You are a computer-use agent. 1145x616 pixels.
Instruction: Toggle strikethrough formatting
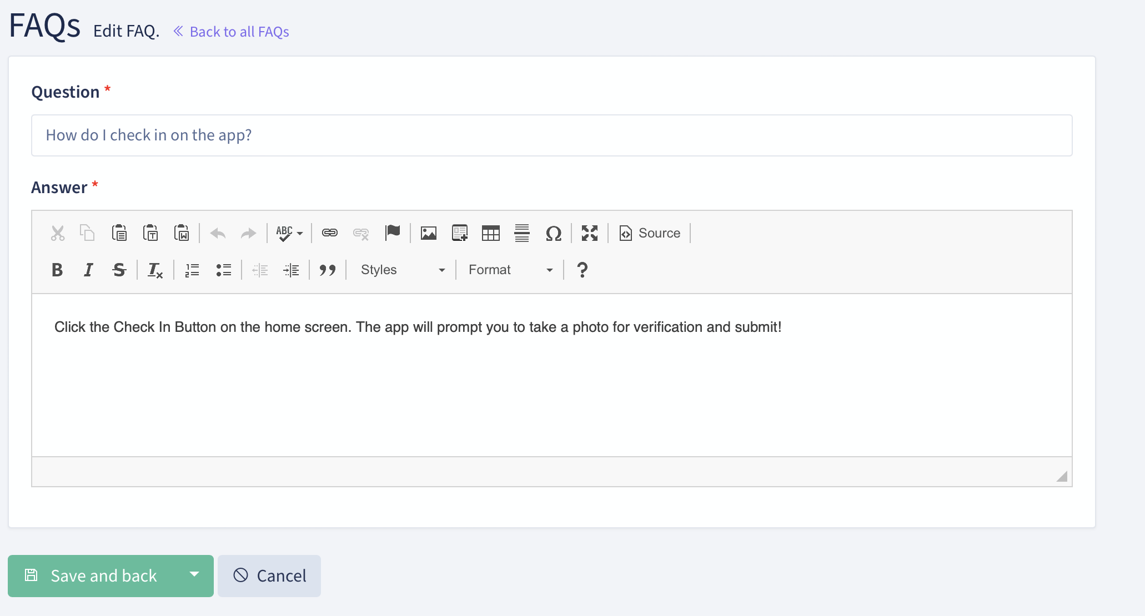click(x=119, y=270)
